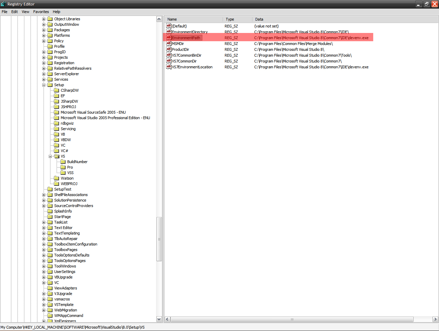Image resolution: width=439 pixels, height=331 pixels.
Task: Click the Text Editor folder icon
Action: point(50,228)
